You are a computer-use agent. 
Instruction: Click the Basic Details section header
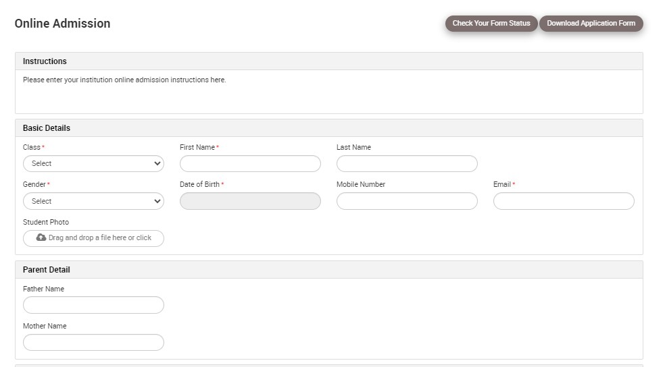[47, 128]
